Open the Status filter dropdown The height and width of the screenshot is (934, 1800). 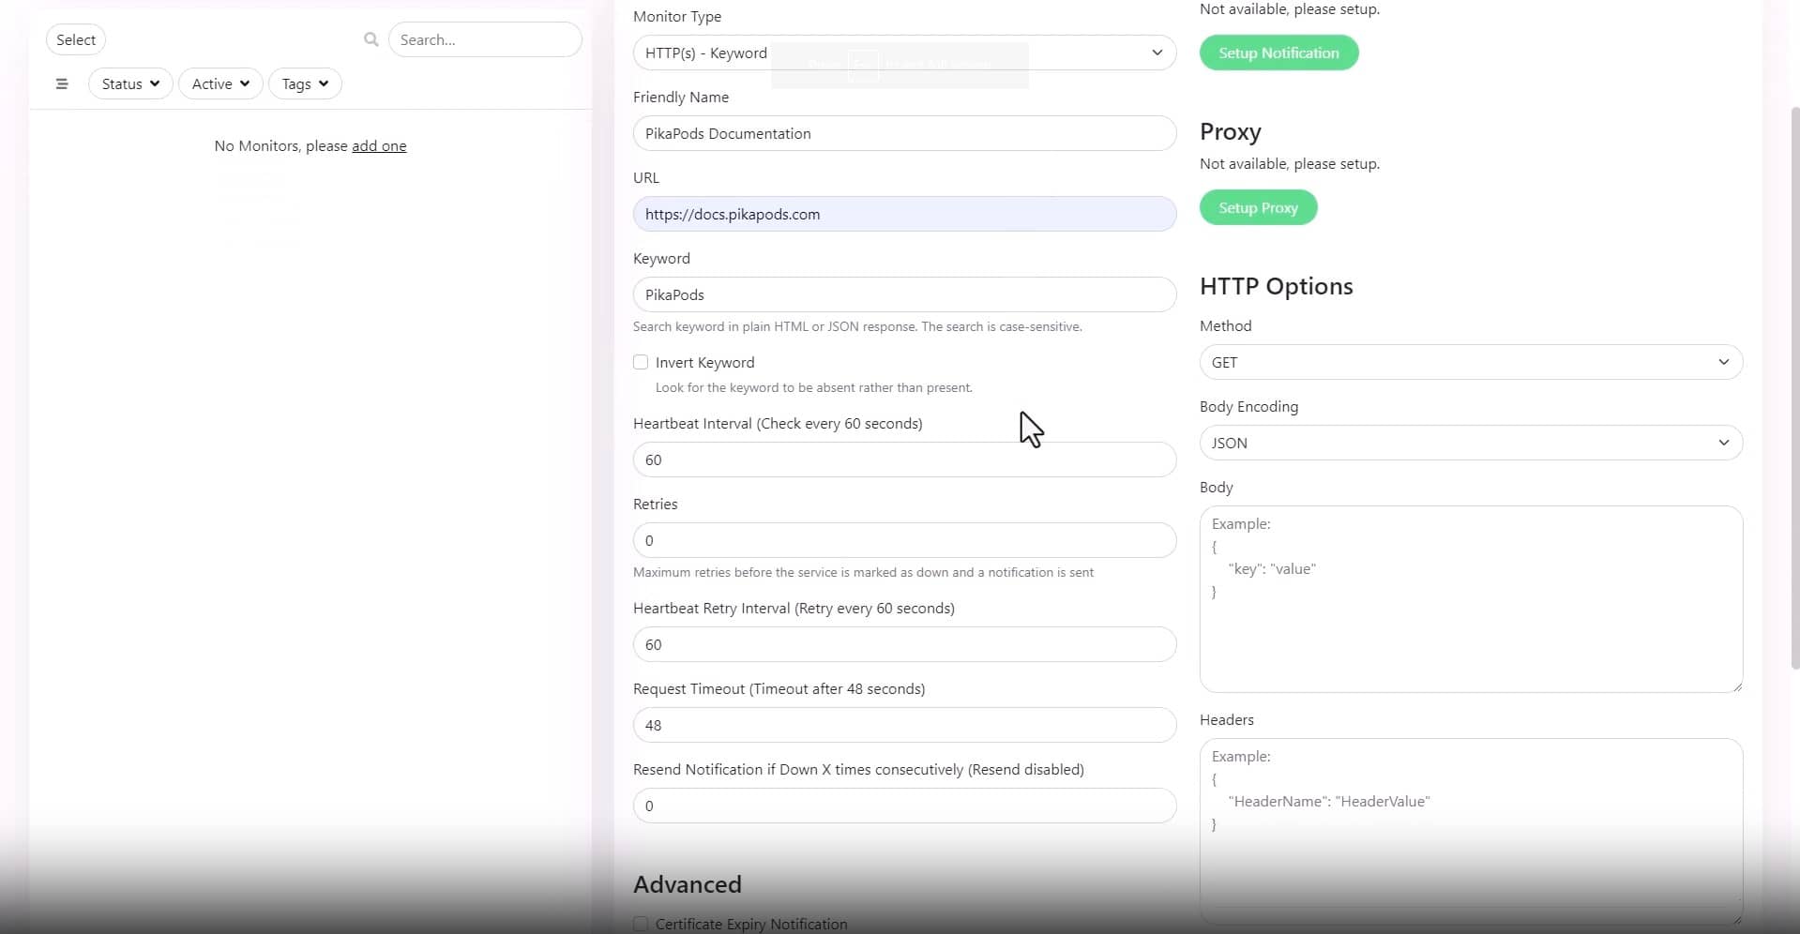click(x=130, y=83)
